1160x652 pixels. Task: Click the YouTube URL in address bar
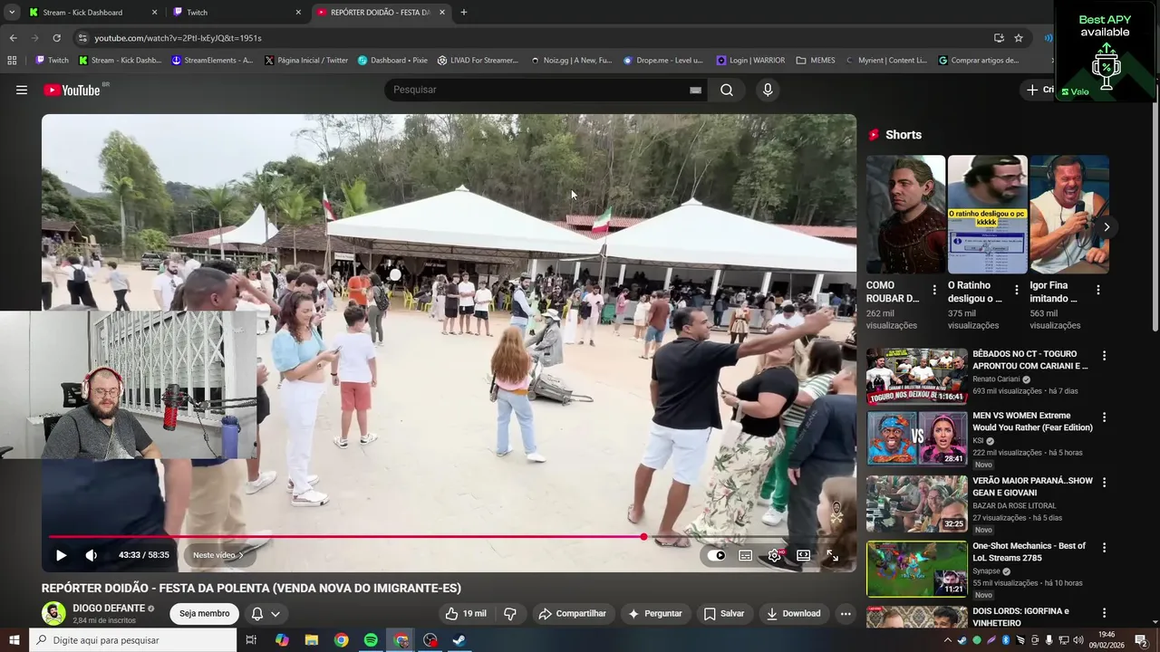[x=178, y=38]
